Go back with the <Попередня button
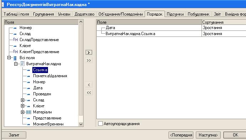Image resolution: width=246 pixels, height=140 pixels. (181, 135)
